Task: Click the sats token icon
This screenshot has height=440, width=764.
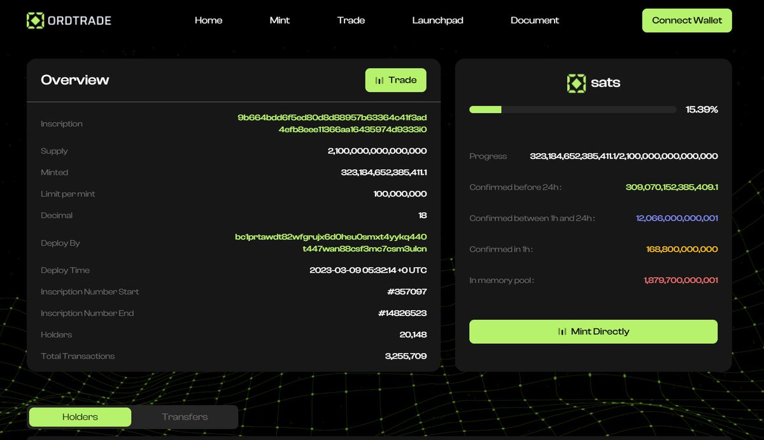Action: pyautogui.click(x=576, y=83)
